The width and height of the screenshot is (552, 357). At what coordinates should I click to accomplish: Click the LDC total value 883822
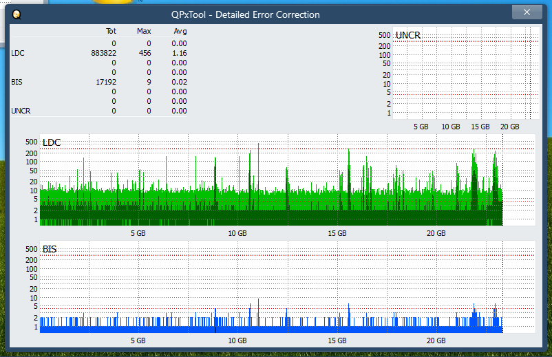click(103, 53)
